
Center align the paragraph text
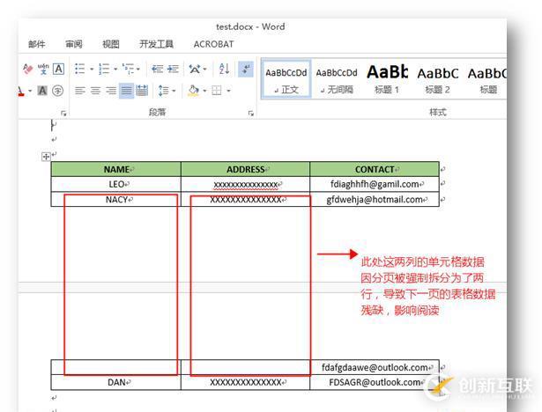[x=95, y=91]
